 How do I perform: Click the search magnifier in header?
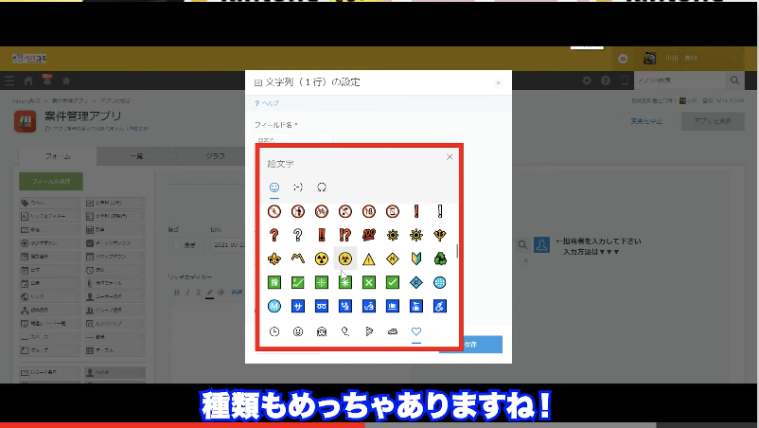734,80
